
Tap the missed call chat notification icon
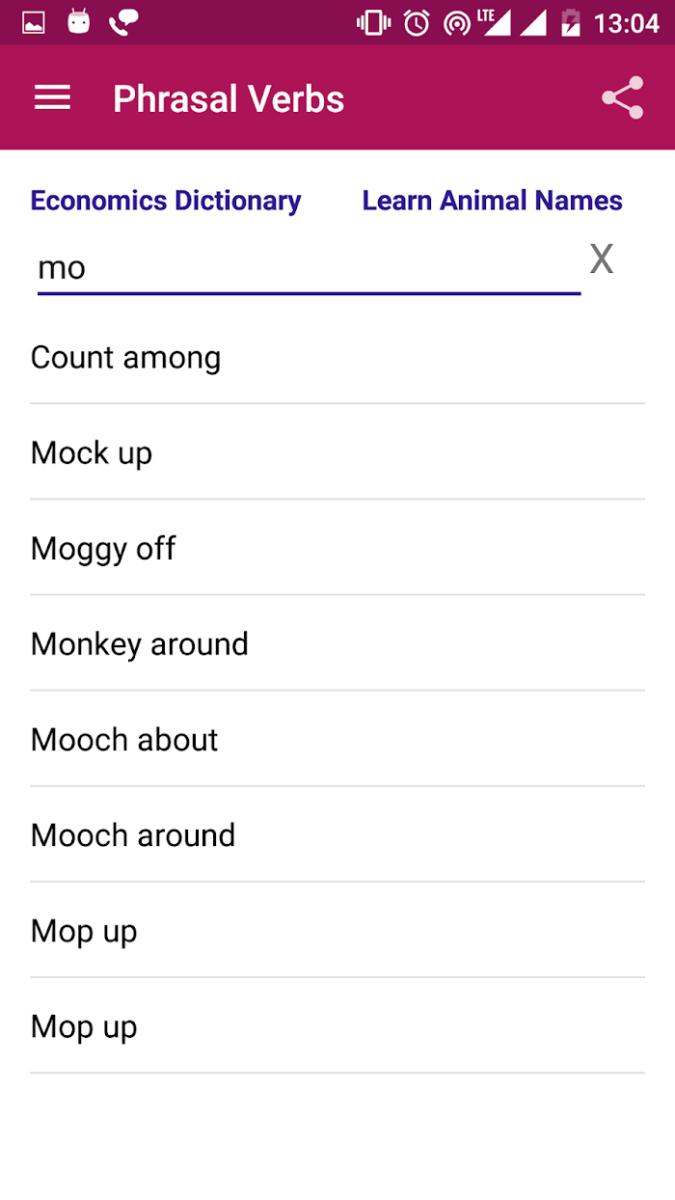coord(123,22)
